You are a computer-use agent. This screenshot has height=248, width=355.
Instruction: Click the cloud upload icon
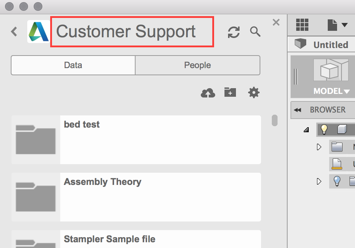(208, 92)
